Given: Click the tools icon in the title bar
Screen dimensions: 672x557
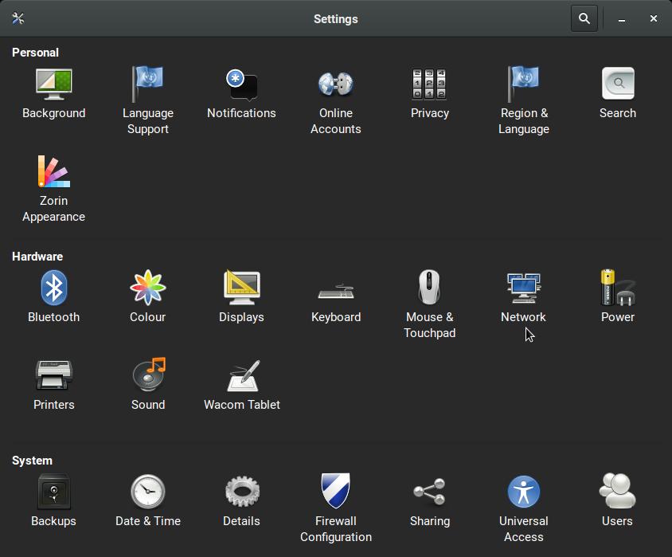Looking at the screenshot, I should 18,18.
